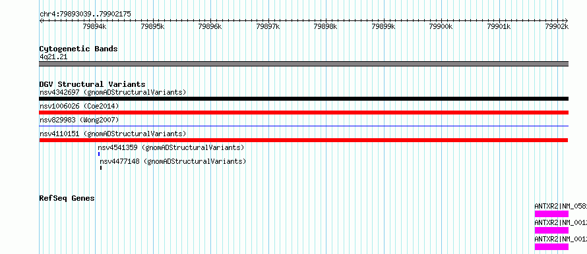Click the black nsv4342697 variant bar
Image resolution: width=587 pixels, height=254 pixels.
click(303, 99)
